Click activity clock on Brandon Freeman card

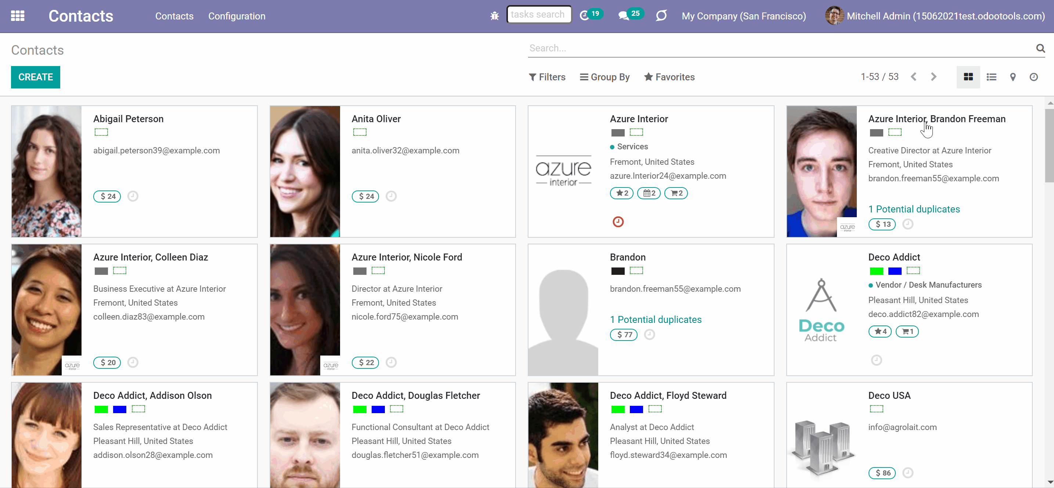click(x=907, y=224)
